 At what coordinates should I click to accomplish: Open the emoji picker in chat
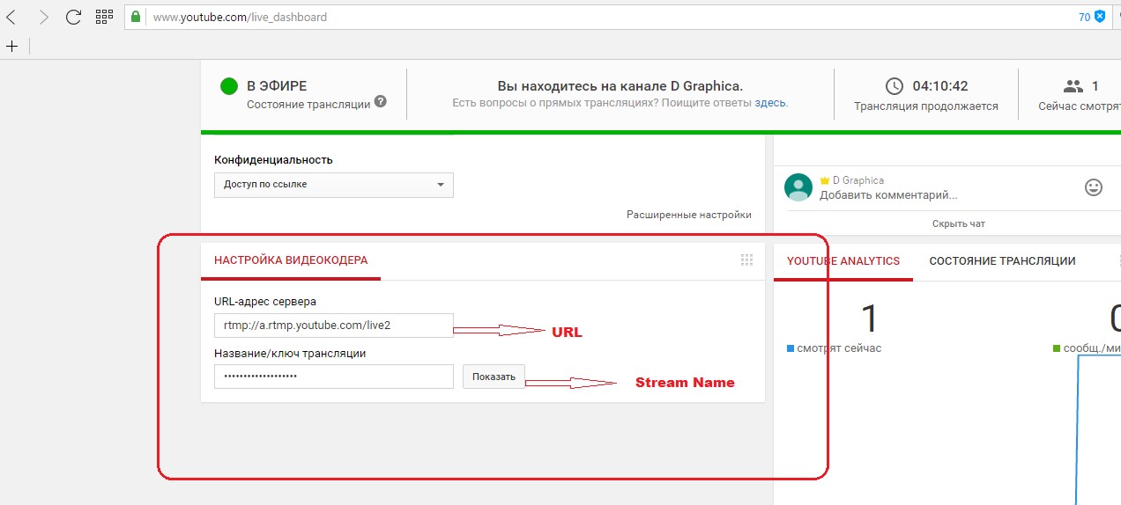click(1094, 187)
